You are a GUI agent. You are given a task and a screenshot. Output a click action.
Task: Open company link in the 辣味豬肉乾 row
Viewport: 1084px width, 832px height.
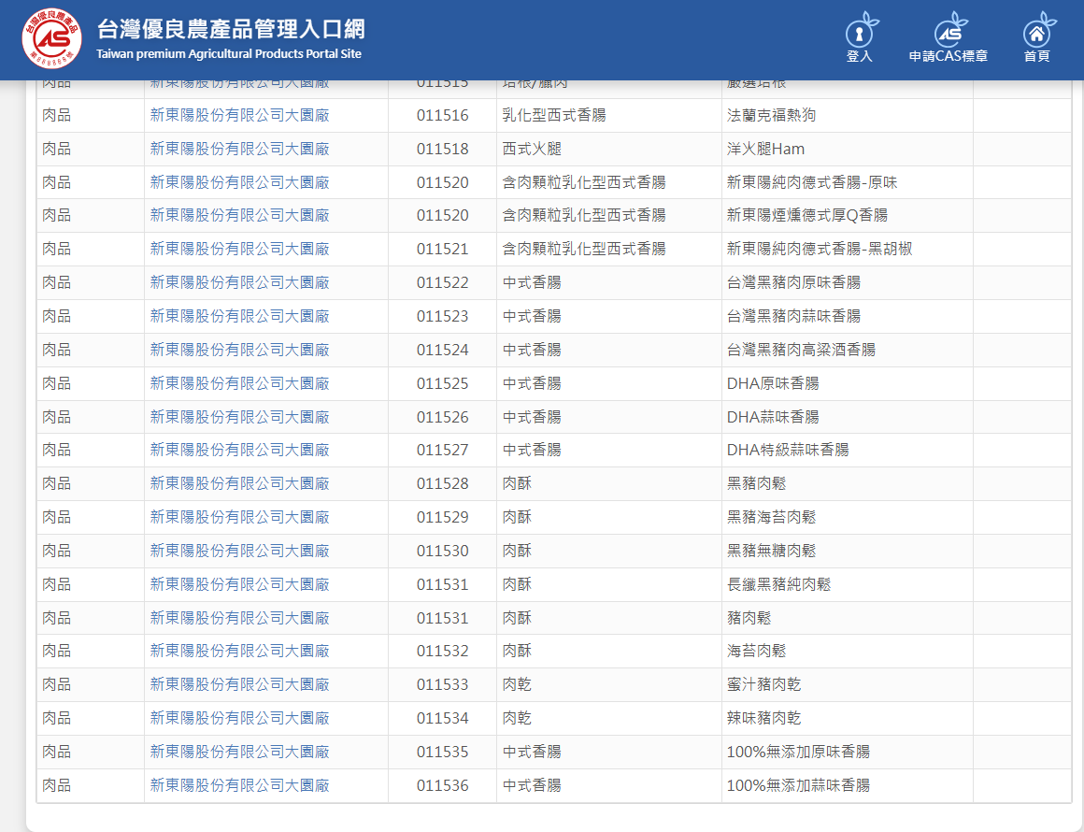coord(240,718)
